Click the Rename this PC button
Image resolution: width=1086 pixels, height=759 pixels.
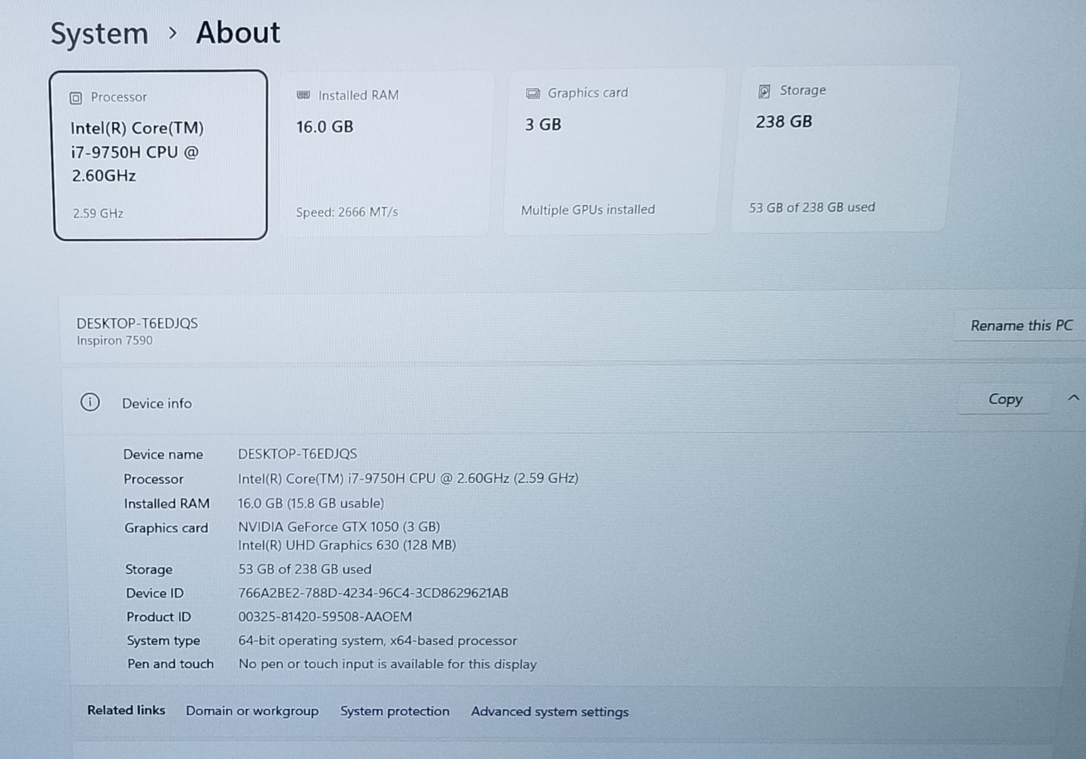(x=1021, y=326)
